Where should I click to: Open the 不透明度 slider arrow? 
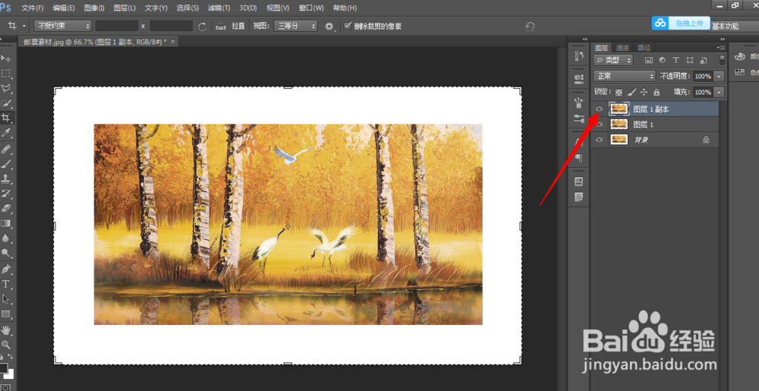pos(720,76)
